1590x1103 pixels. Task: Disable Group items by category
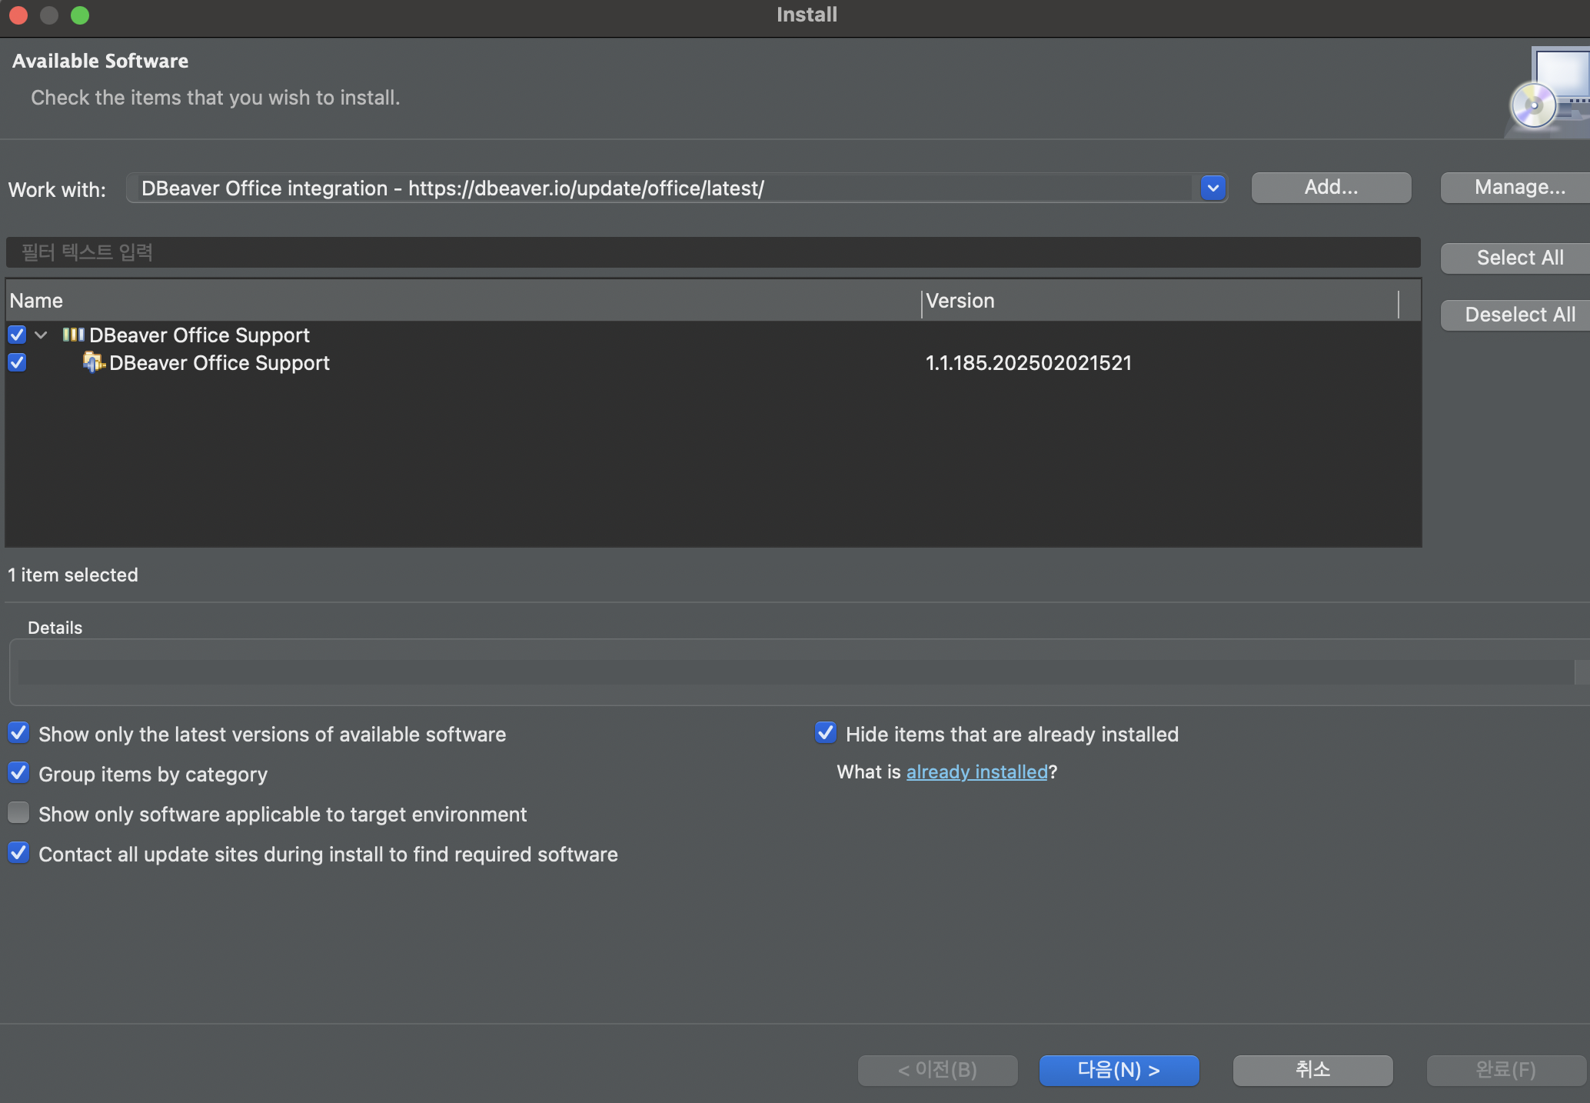[18, 773]
